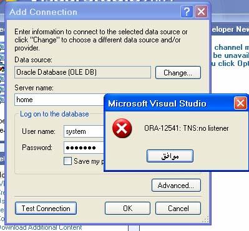Close the Microsoft Visual Studio error popup
This screenshot has height=231, width=249.
click(240, 103)
